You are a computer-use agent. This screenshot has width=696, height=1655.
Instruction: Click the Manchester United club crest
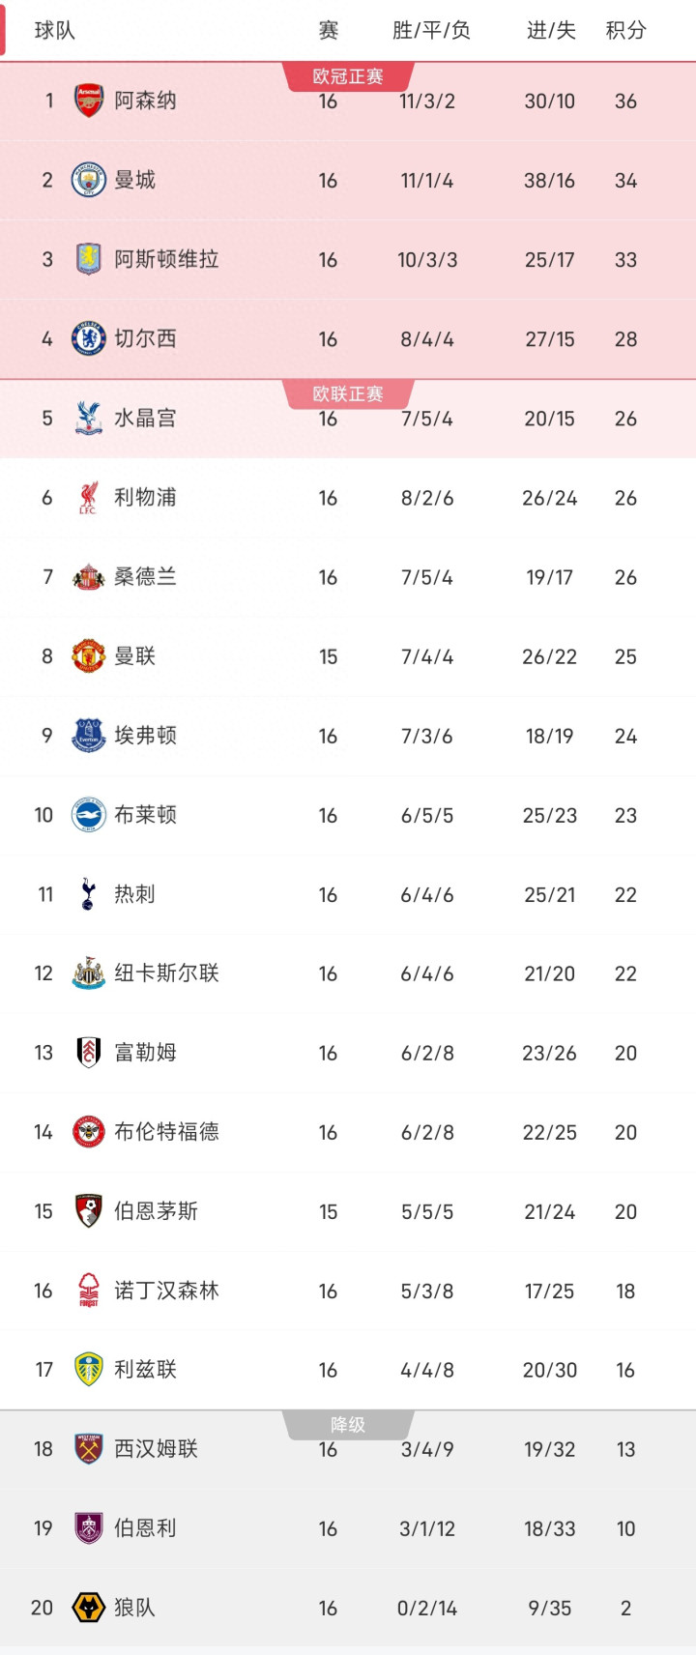pyautogui.click(x=89, y=655)
